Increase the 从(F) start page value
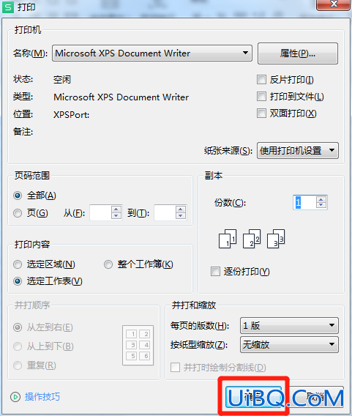Viewport: 352px width, 416px height. click(x=116, y=209)
